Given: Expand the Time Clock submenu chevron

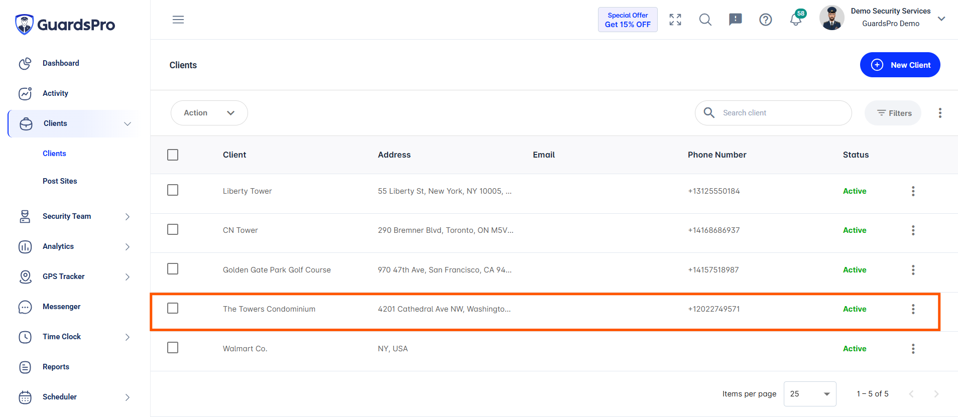Looking at the screenshot, I should [x=128, y=337].
